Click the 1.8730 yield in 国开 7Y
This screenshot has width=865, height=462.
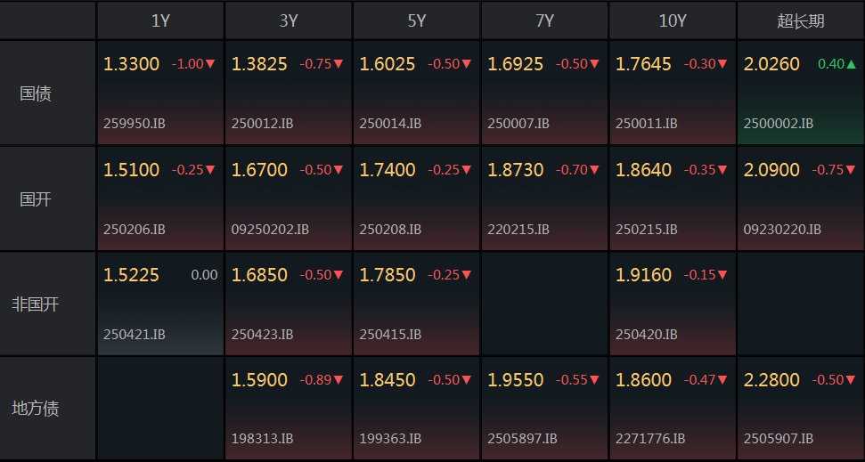[516, 170]
